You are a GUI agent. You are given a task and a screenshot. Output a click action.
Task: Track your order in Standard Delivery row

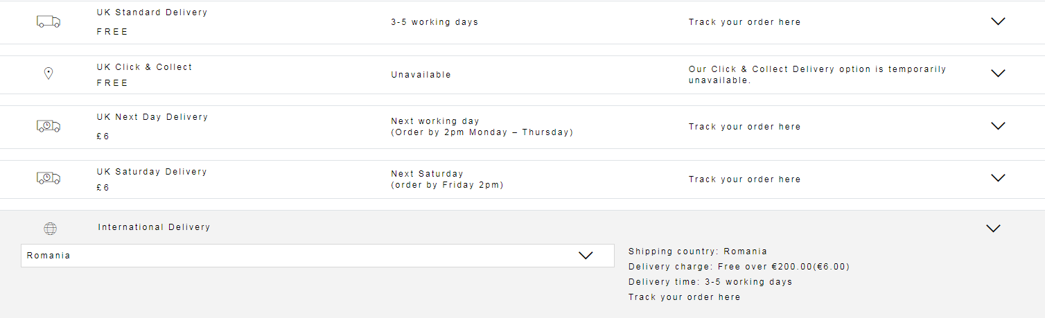[744, 22]
